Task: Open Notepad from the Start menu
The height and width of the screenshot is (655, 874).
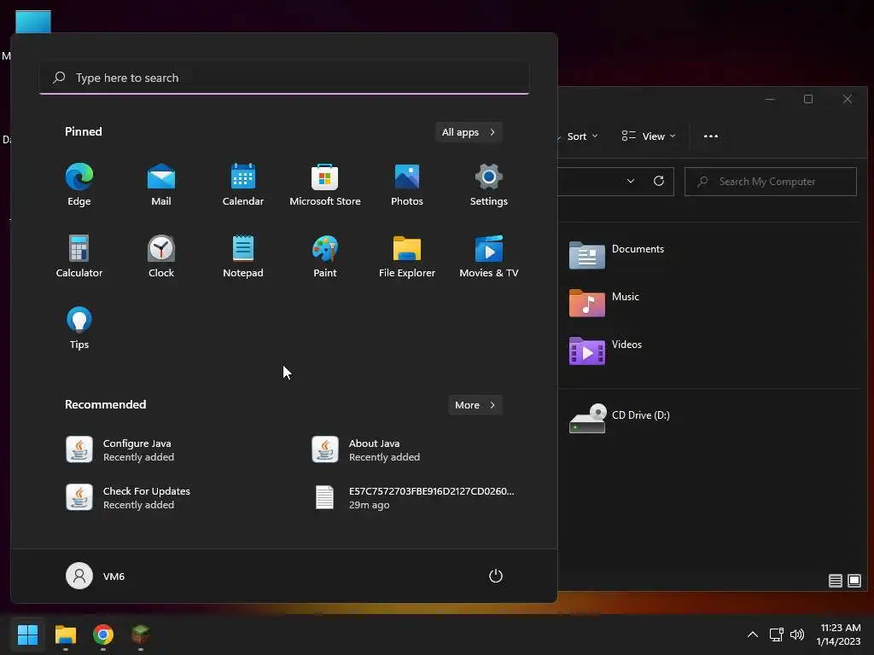Action: pyautogui.click(x=243, y=257)
